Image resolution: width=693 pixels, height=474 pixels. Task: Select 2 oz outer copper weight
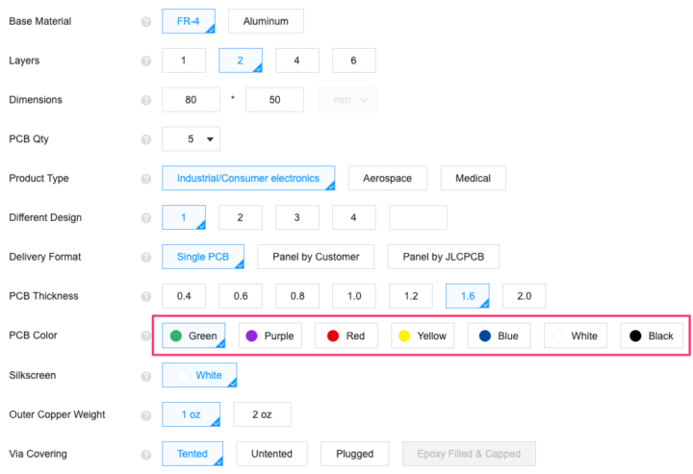[x=262, y=414]
